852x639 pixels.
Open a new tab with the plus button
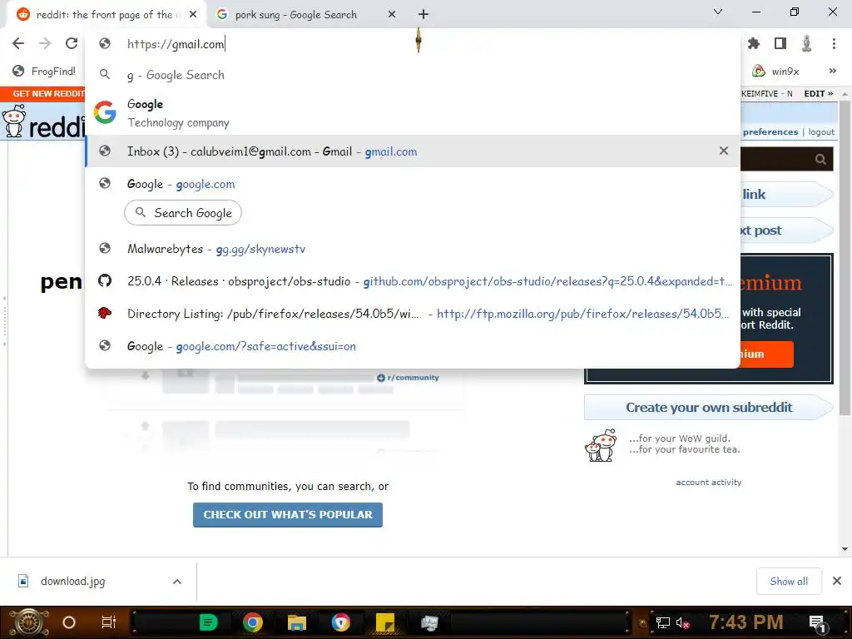[x=424, y=15]
